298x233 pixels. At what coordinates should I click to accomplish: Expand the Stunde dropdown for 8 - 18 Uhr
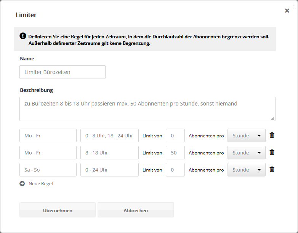click(x=246, y=153)
